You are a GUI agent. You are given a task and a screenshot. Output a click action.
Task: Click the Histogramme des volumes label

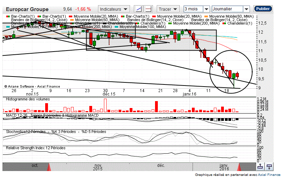pyautogui.click(x=28, y=99)
